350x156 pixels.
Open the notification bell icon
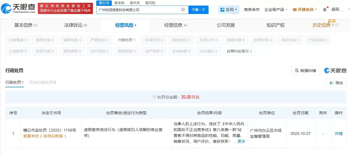coord(324,9)
